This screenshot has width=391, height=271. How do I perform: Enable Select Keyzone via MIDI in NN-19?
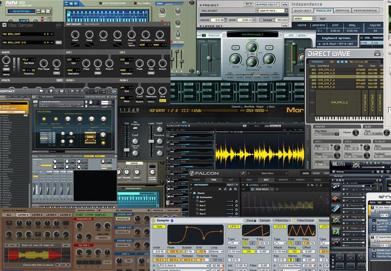[101, 3]
